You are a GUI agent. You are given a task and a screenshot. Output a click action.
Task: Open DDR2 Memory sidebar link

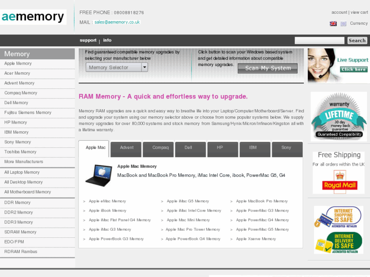click(18, 212)
